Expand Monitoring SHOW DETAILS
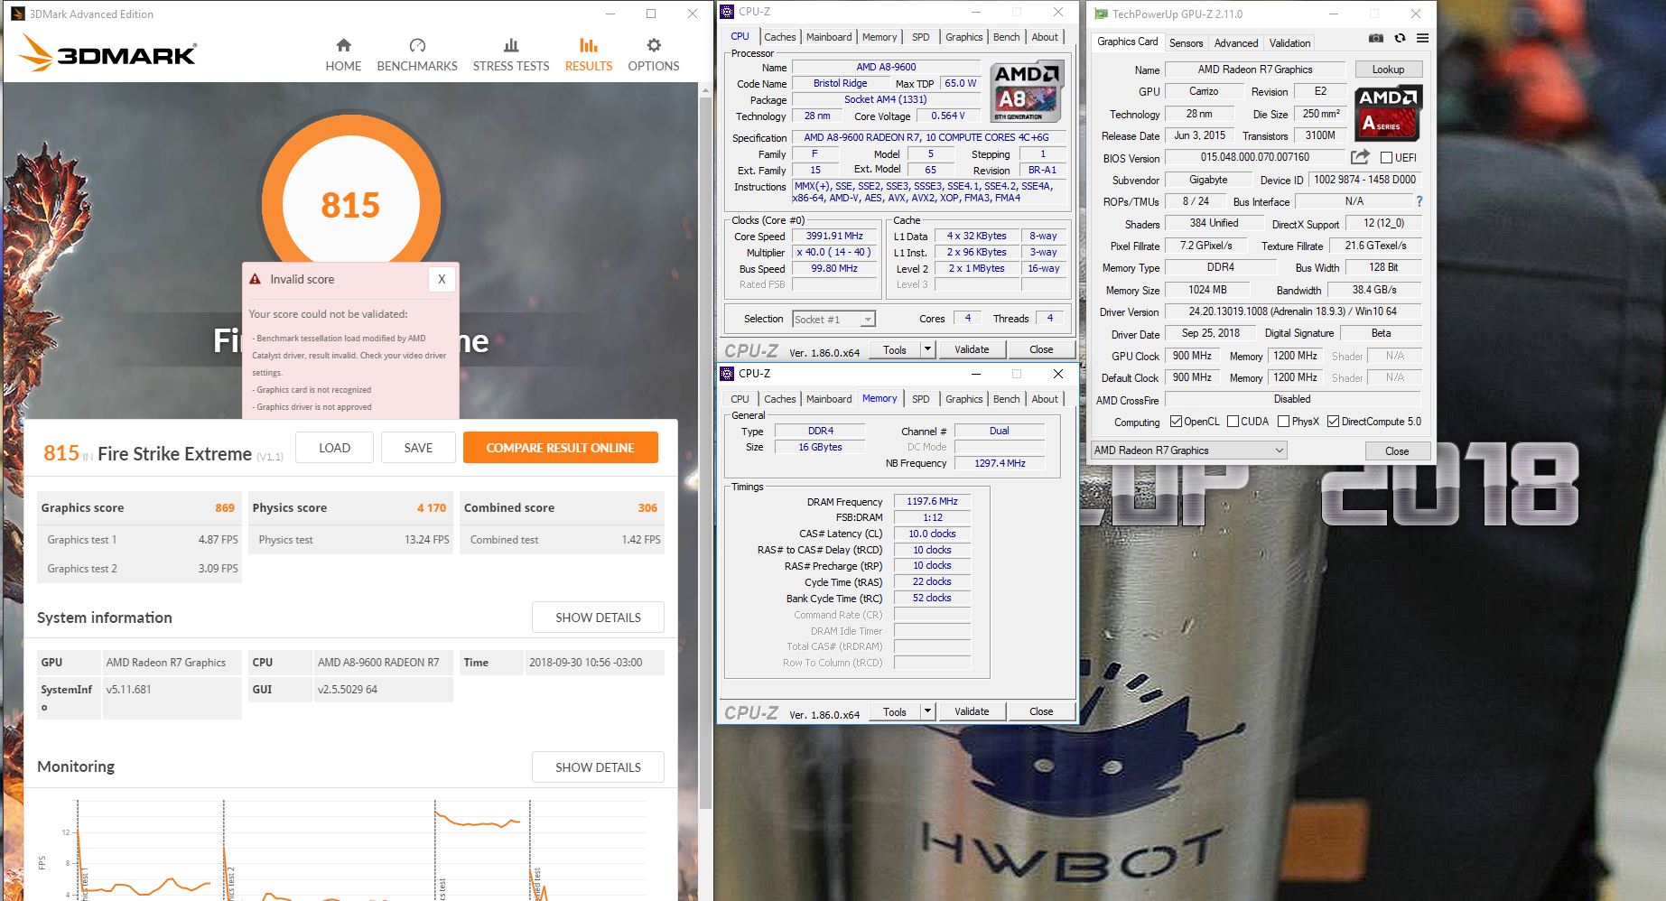 tap(598, 767)
